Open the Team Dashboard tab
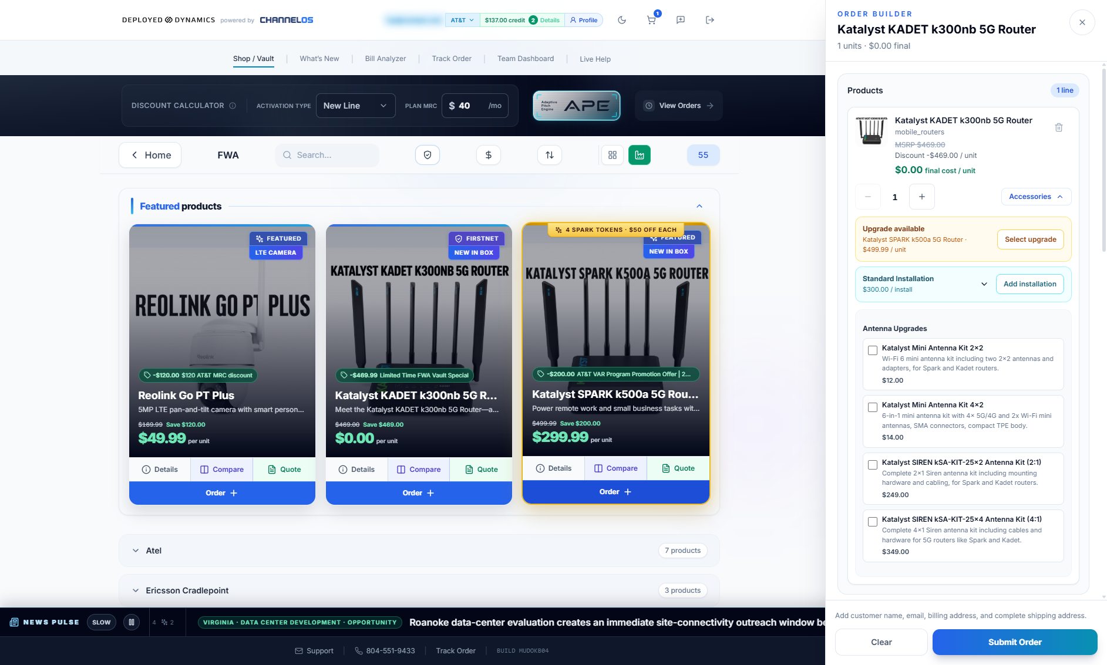Image resolution: width=1107 pixels, height=665 pixels. [526, 59]
